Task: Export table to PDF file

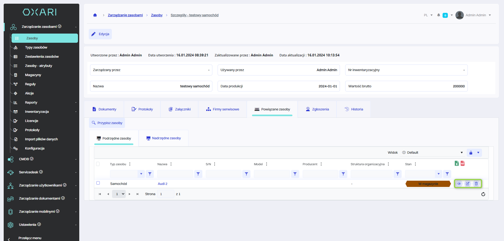Action: [463, 163]
